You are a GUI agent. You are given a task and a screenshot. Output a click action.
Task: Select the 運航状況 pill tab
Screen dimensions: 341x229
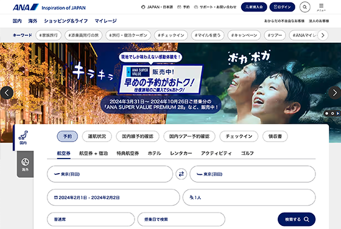click(97, 137)
